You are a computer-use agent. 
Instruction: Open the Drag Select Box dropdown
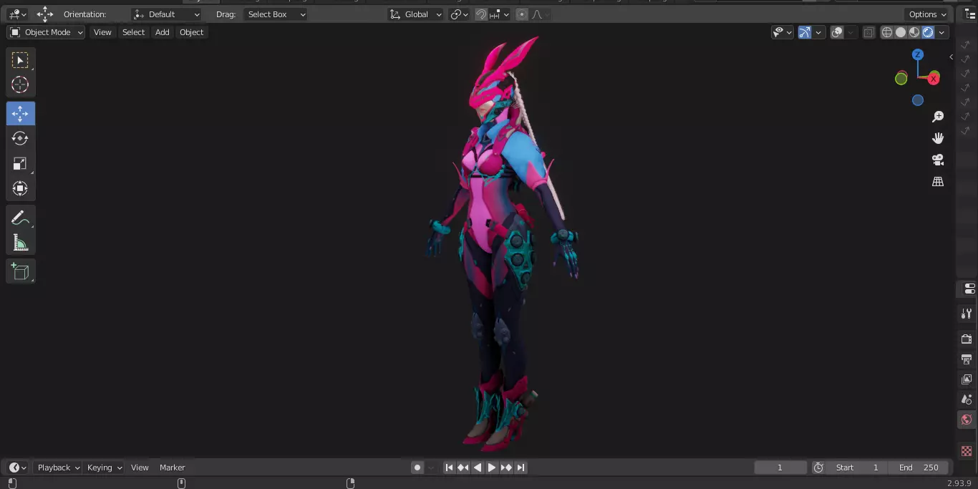click(x=275, y=14)
